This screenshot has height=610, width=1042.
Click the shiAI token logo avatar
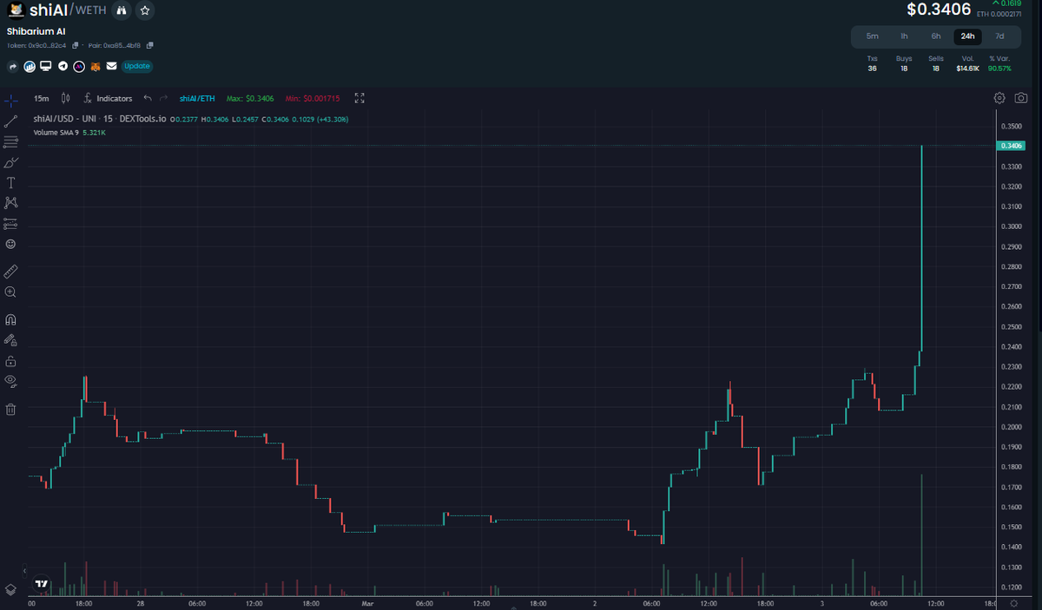pos(15,10)
